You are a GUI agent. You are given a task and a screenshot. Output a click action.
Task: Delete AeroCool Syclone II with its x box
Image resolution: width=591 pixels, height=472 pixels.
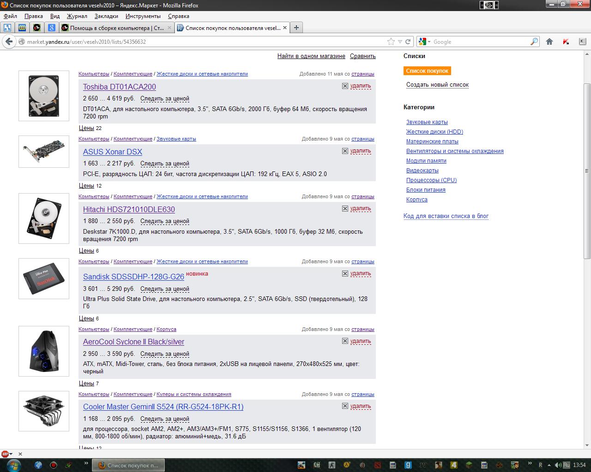(x=345, y=341)
